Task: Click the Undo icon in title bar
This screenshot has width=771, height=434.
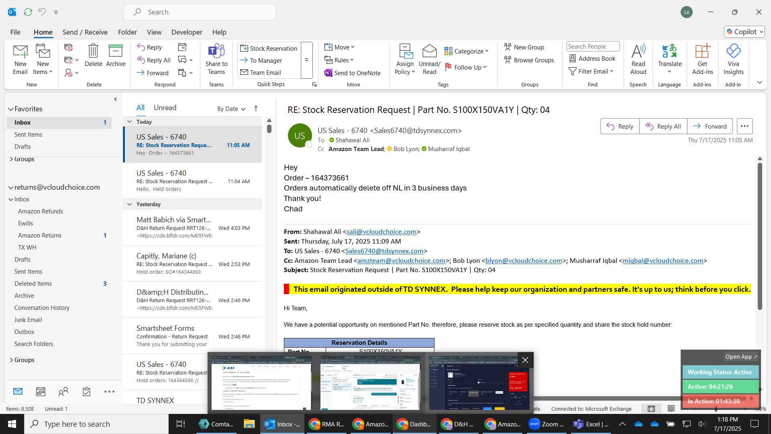Action: [42, 12]
